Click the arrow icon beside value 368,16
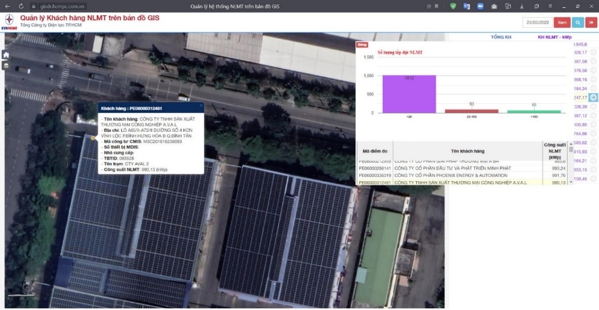Screen dimensions: 599x310 [x=593, y=79]
